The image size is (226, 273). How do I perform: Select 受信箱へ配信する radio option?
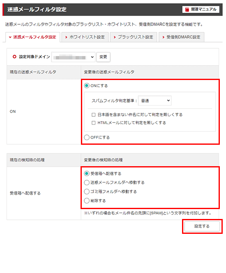(87, 174)
